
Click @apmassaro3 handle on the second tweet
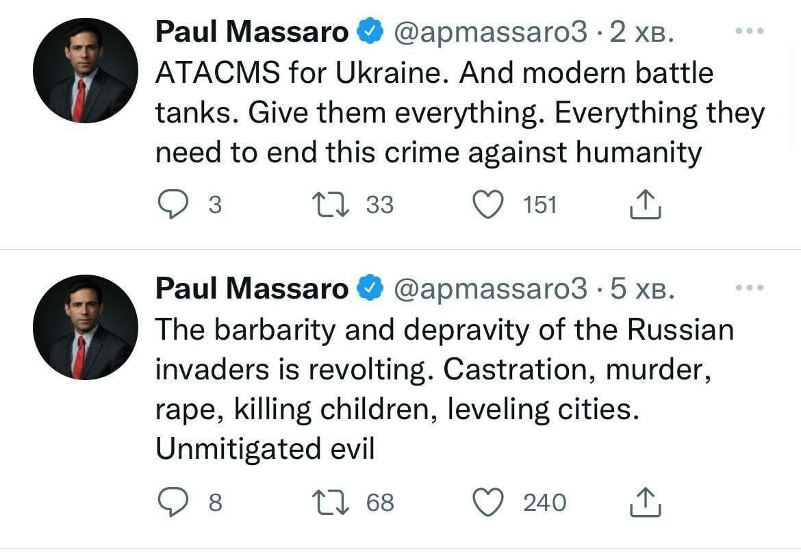click(491, 290)
